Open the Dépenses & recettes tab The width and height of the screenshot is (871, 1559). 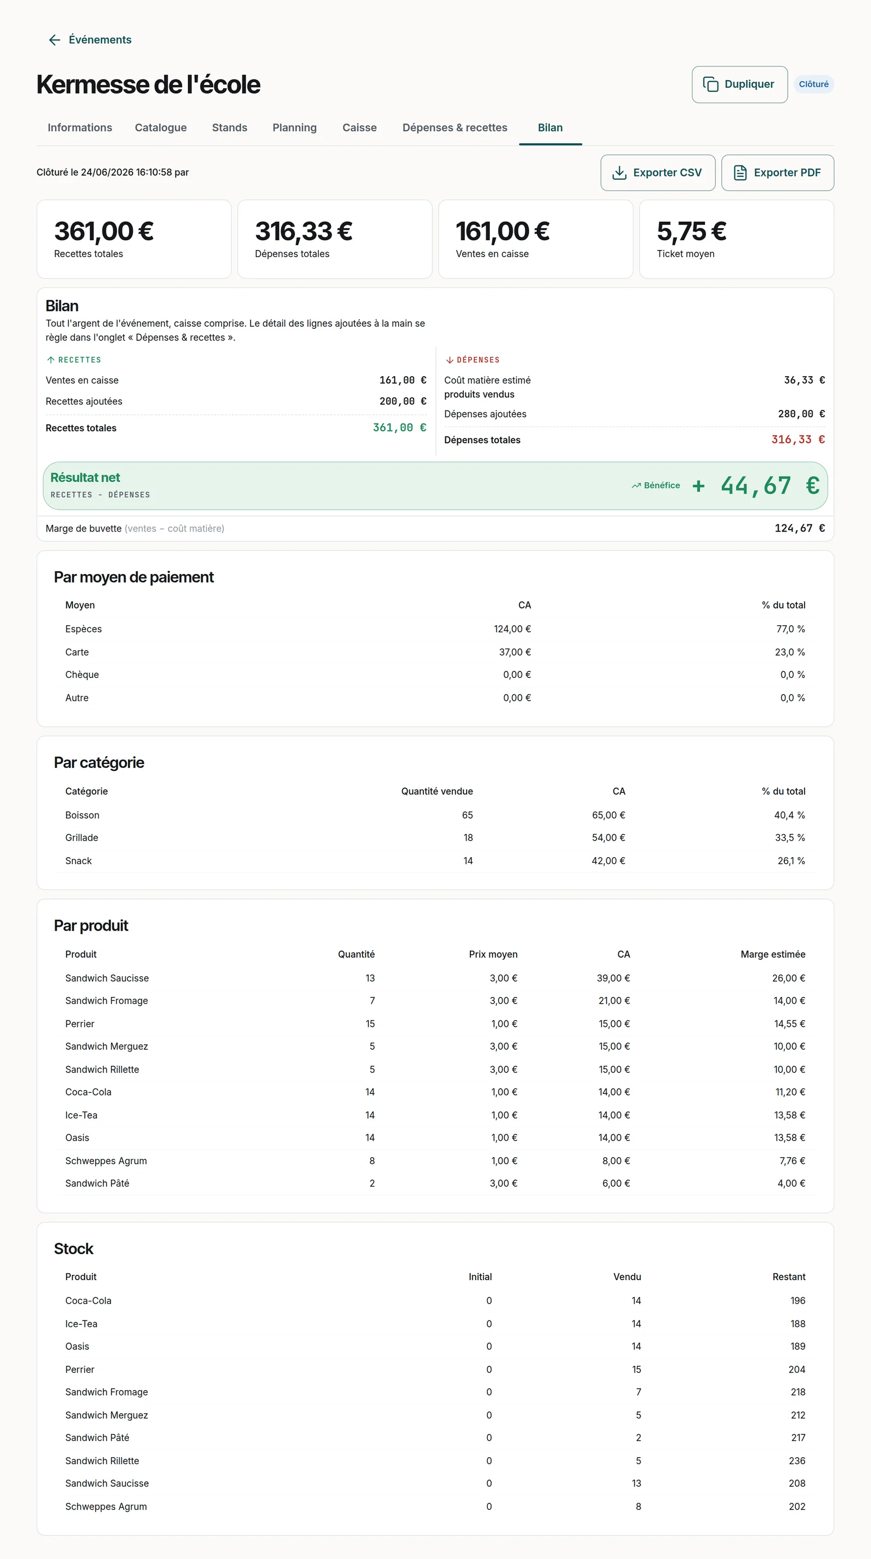click(455, 128)
